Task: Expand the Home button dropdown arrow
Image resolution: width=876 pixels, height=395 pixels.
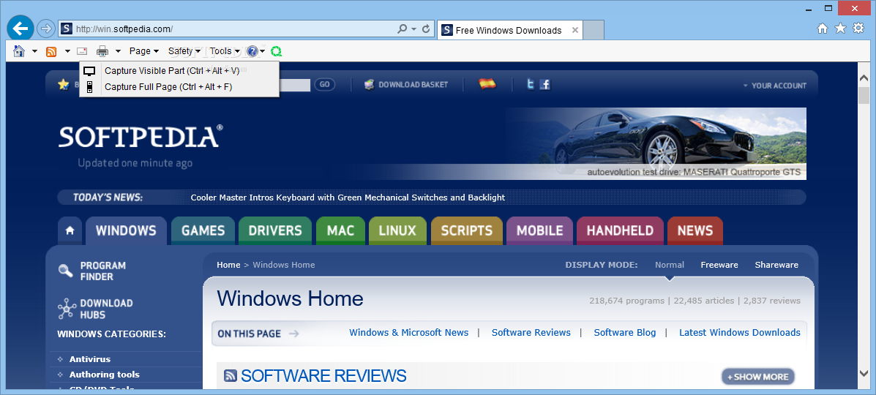Action: coord(34,51)
